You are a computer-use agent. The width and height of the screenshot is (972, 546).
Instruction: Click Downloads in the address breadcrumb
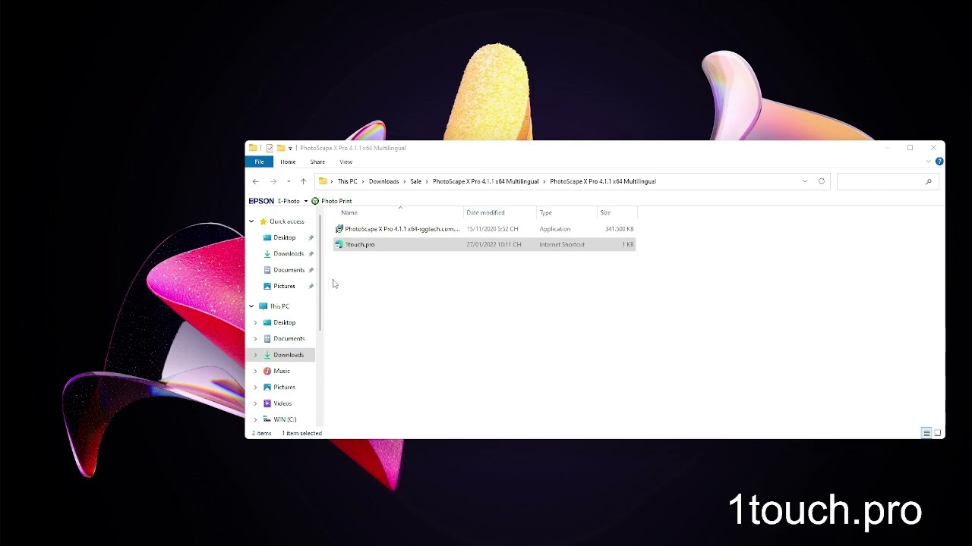(x=383, y=181)
